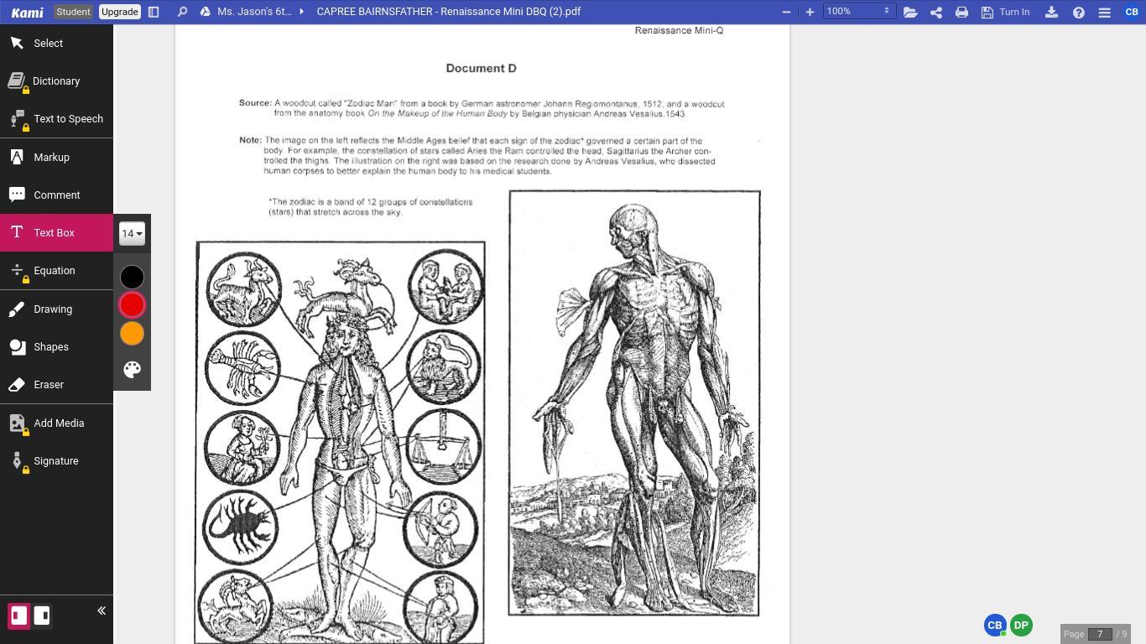Select the Markup tool

pos(56,158)
